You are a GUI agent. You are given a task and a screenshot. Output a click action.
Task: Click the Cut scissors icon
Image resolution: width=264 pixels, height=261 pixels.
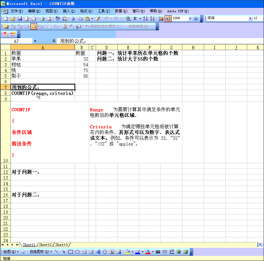73,19
